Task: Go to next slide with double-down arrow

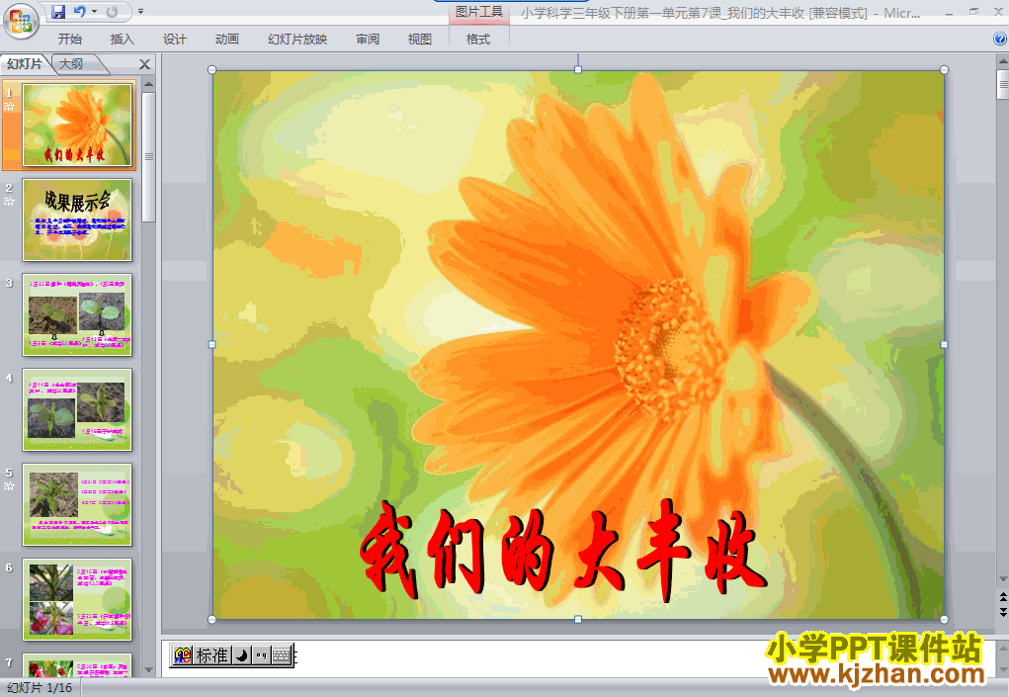Action: click(1002, 612)
